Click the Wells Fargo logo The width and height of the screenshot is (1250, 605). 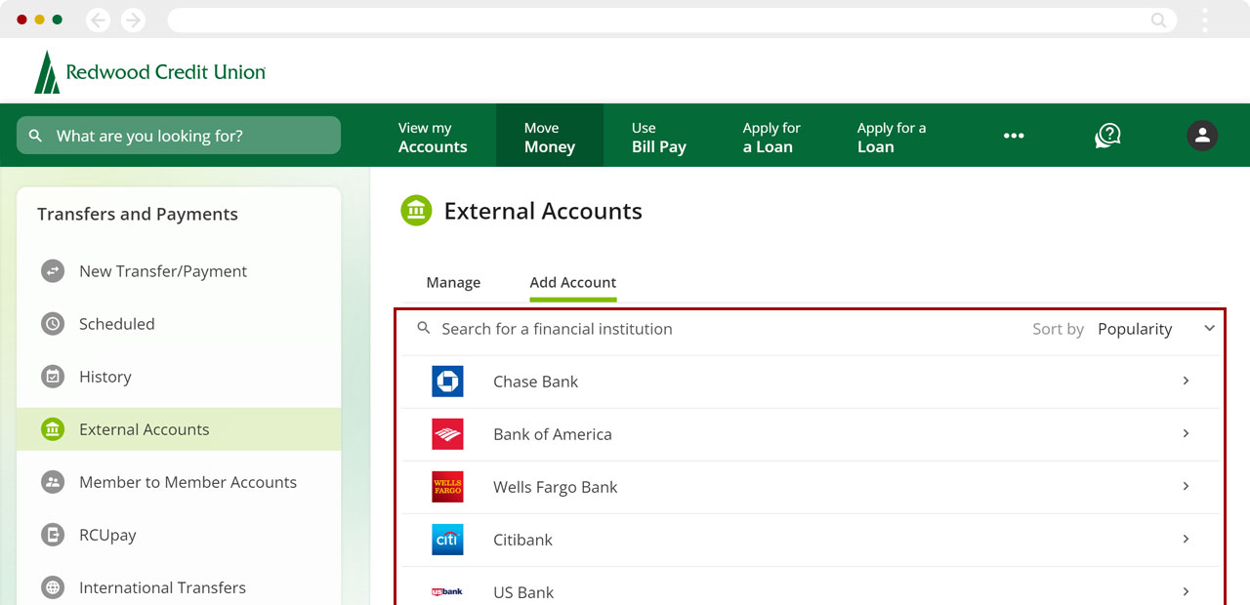(x=447, y=487)
